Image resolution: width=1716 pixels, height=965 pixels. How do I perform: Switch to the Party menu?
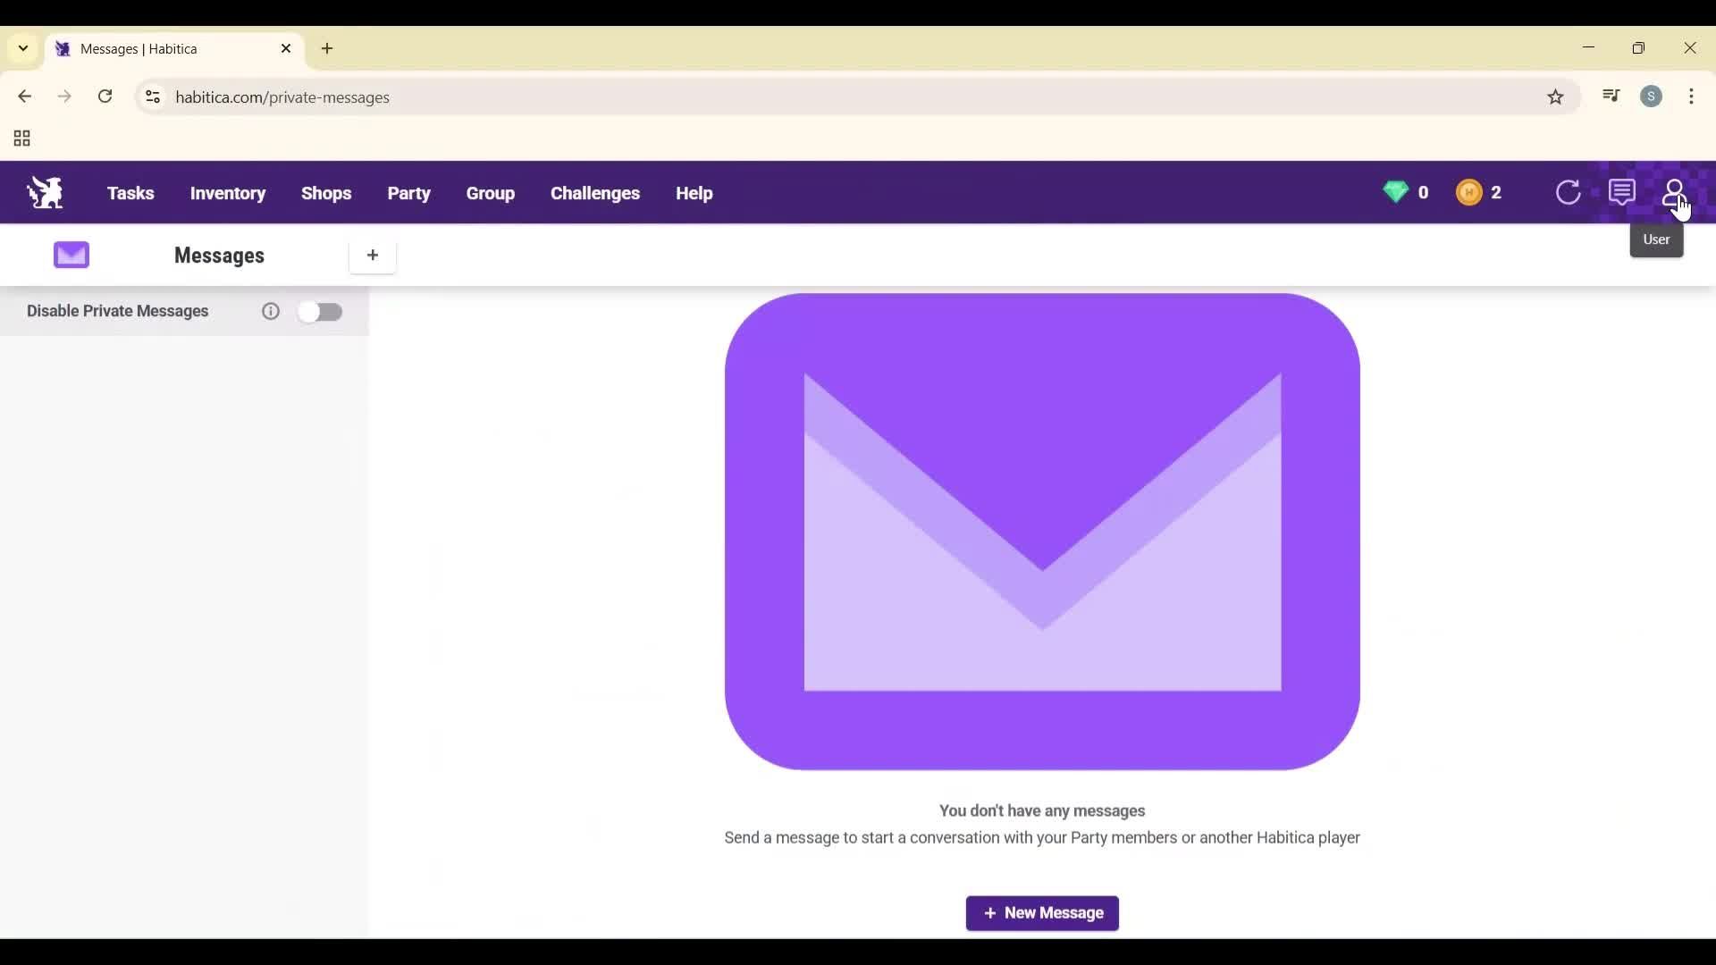pyautogui.click(x=408, y=193)
